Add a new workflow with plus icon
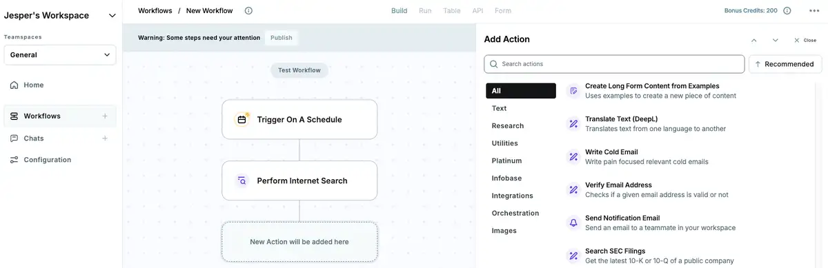 tap(105, 116)
